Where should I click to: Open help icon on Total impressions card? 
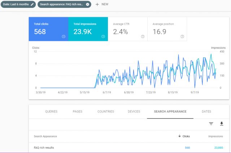(103, 37)
